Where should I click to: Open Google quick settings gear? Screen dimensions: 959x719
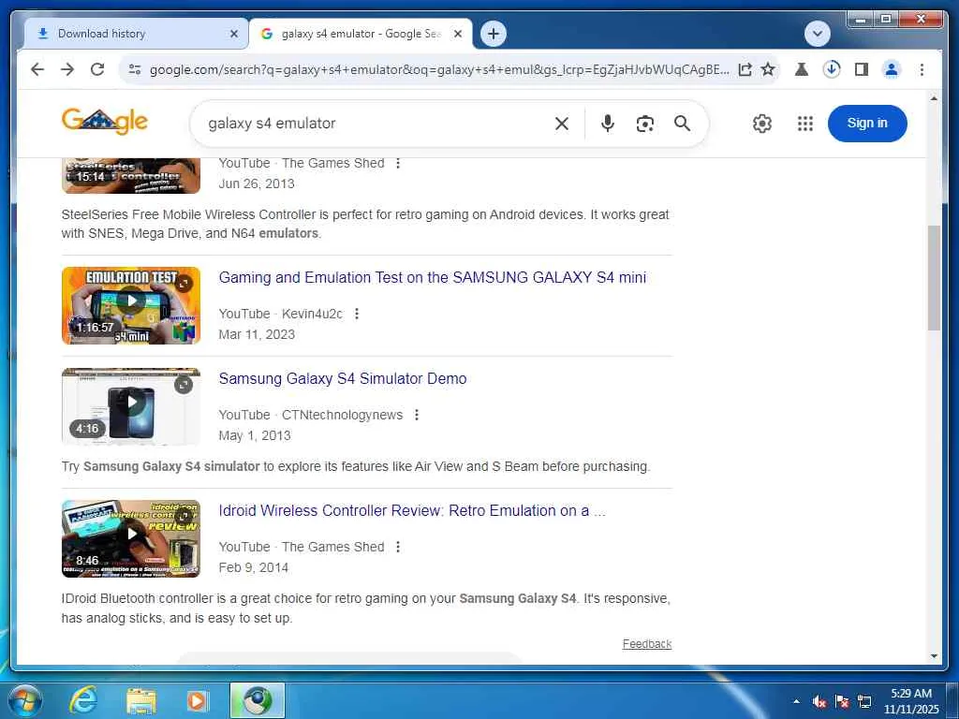tap(762, 124)
